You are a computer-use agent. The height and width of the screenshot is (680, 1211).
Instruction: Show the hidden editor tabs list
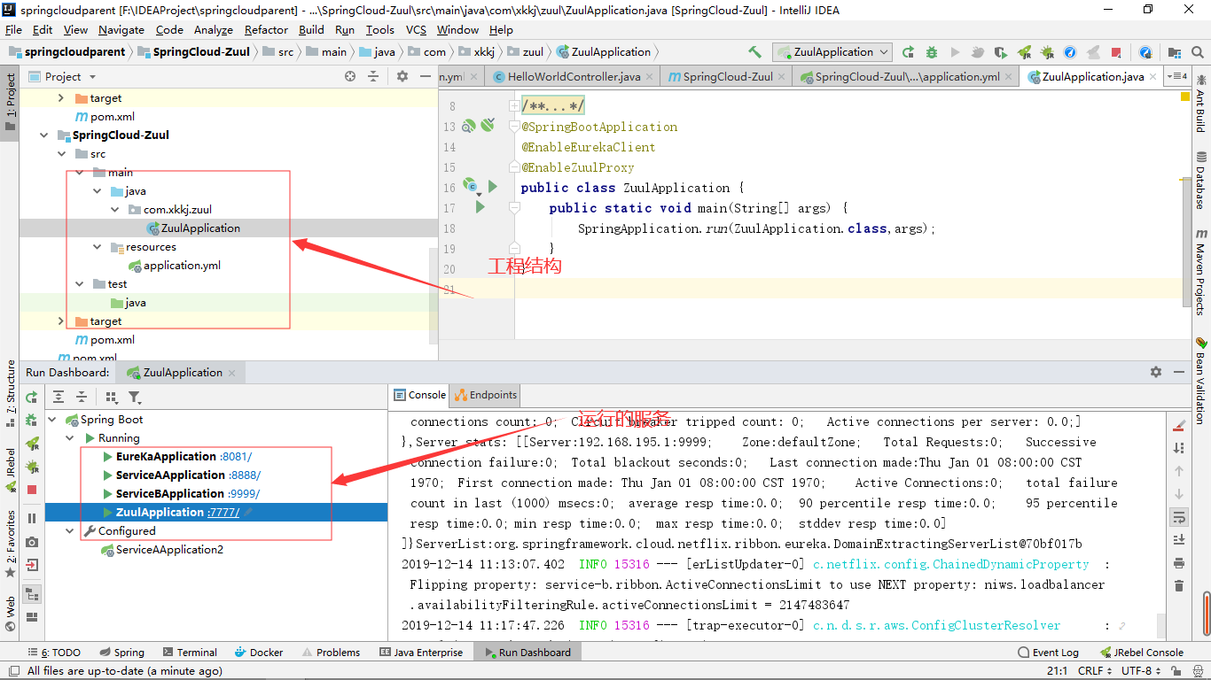pos(1177,77)
